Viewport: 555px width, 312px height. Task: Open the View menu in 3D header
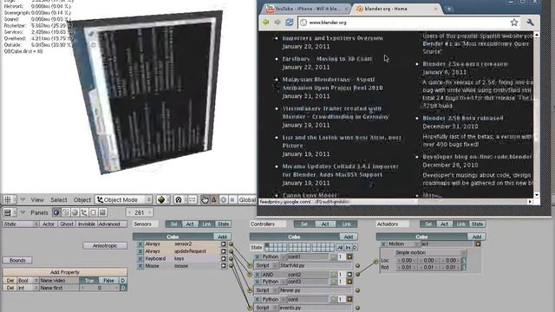click(x=37, y=200)
